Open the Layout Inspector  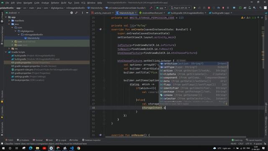tap(254, 140)
